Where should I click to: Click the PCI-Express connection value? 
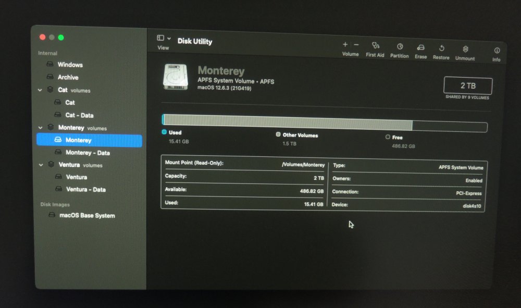[x=468, y=193]
